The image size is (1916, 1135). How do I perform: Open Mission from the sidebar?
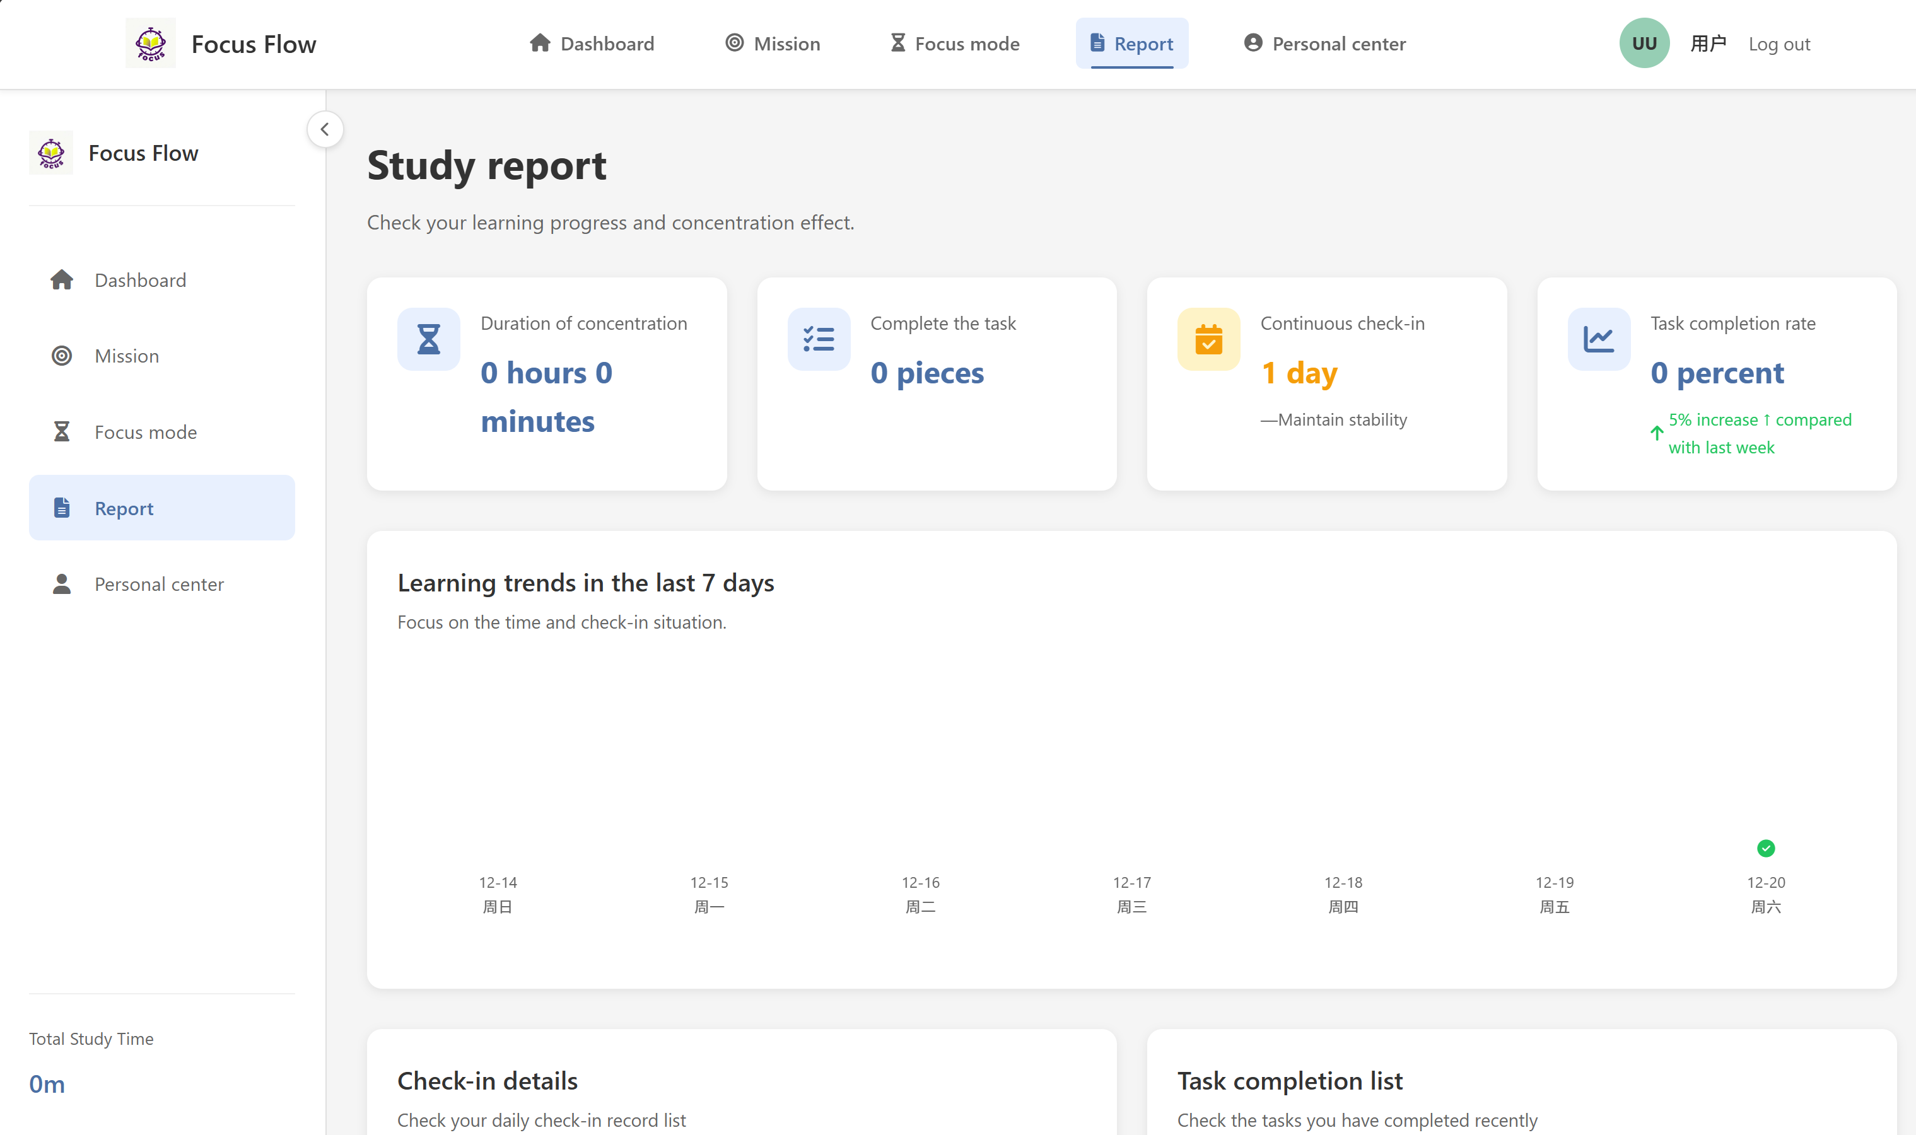click(x=127, y=356)
